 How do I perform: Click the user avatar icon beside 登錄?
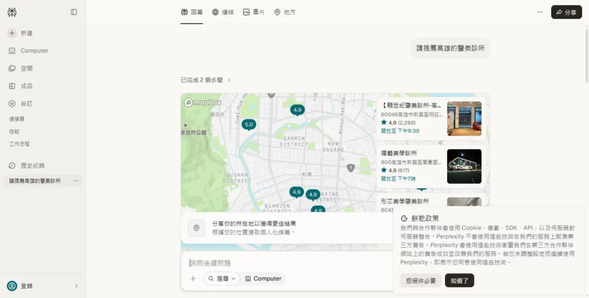12,286
